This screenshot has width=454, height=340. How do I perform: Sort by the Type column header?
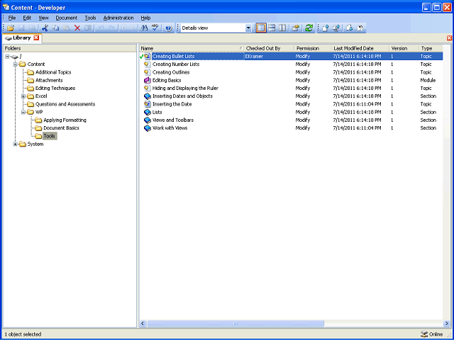point(431,48)
